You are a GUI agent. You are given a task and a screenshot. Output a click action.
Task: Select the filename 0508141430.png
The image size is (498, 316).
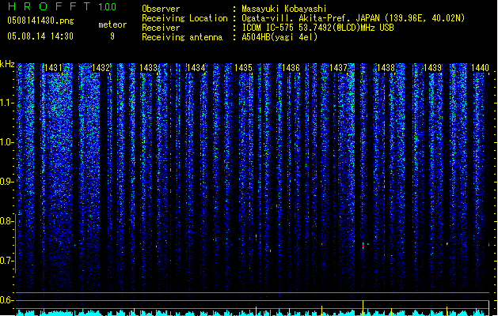click(40, 21)
